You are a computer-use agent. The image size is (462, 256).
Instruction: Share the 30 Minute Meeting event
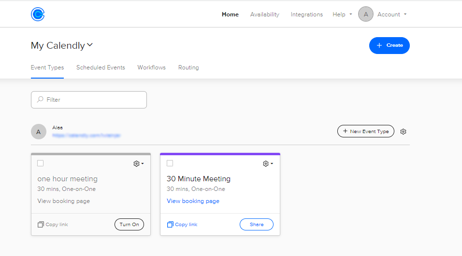pyautogui.click(x=256, y=225)
